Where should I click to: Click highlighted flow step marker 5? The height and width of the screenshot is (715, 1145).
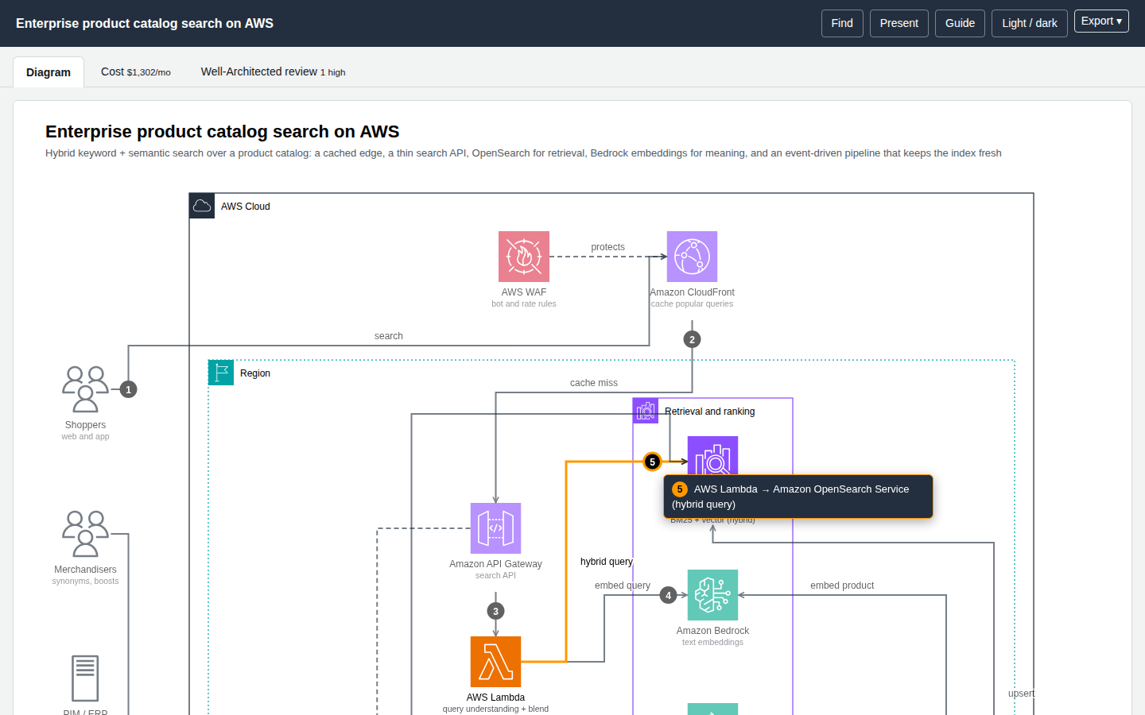click(x=652, y=462)
